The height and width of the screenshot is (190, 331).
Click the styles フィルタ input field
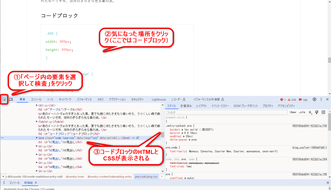[226, 112]
